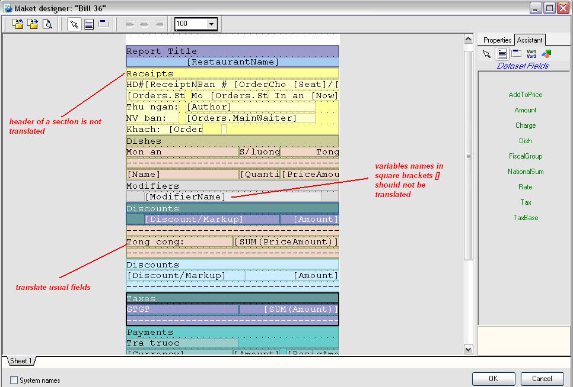
Task: Select the Tax dataset field
Action: (526, 202)
